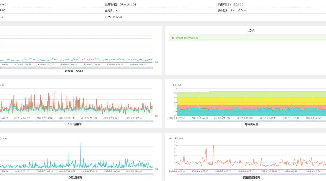Click the green band in memory usage chart

pos(251,95)
